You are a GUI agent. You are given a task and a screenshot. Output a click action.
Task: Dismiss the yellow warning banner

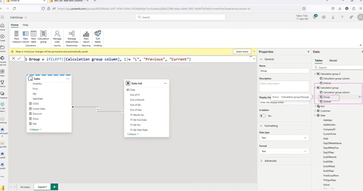tap(254, 52)
